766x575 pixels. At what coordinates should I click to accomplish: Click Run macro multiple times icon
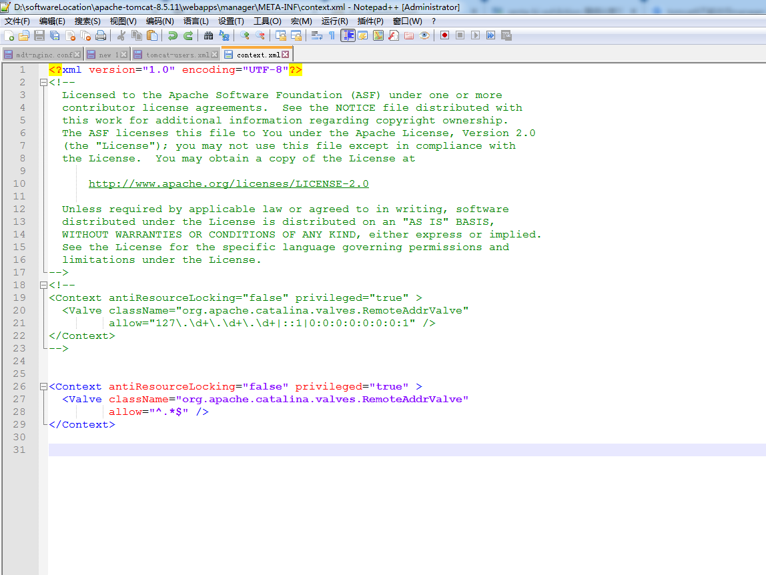pyautogui.click(x=491, y=35)
